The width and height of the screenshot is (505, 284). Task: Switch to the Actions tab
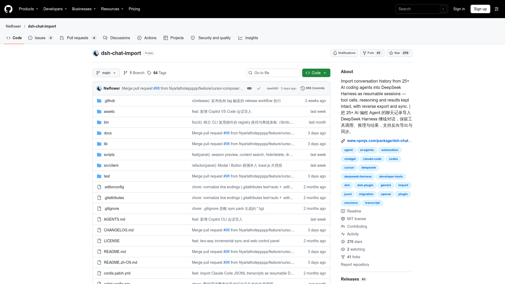(147, 38)
